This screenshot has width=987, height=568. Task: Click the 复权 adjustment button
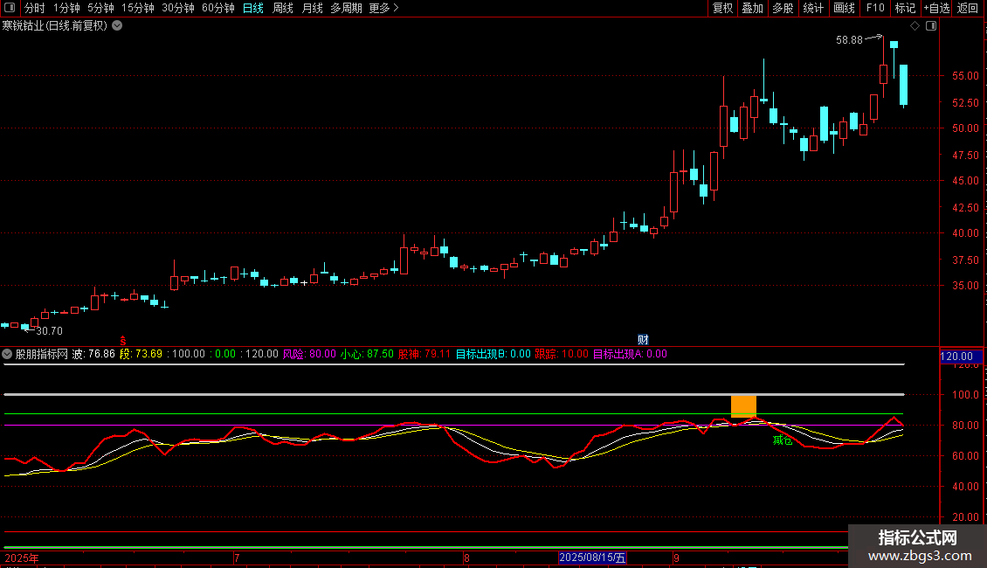click(722, 8)
